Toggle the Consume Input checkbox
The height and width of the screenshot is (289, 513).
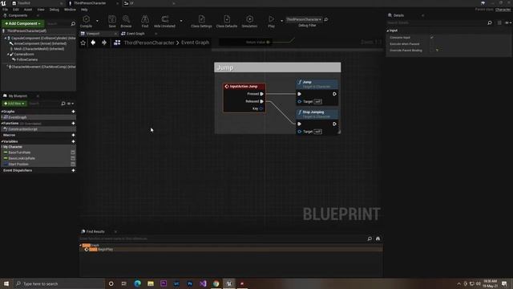[432, 38]
